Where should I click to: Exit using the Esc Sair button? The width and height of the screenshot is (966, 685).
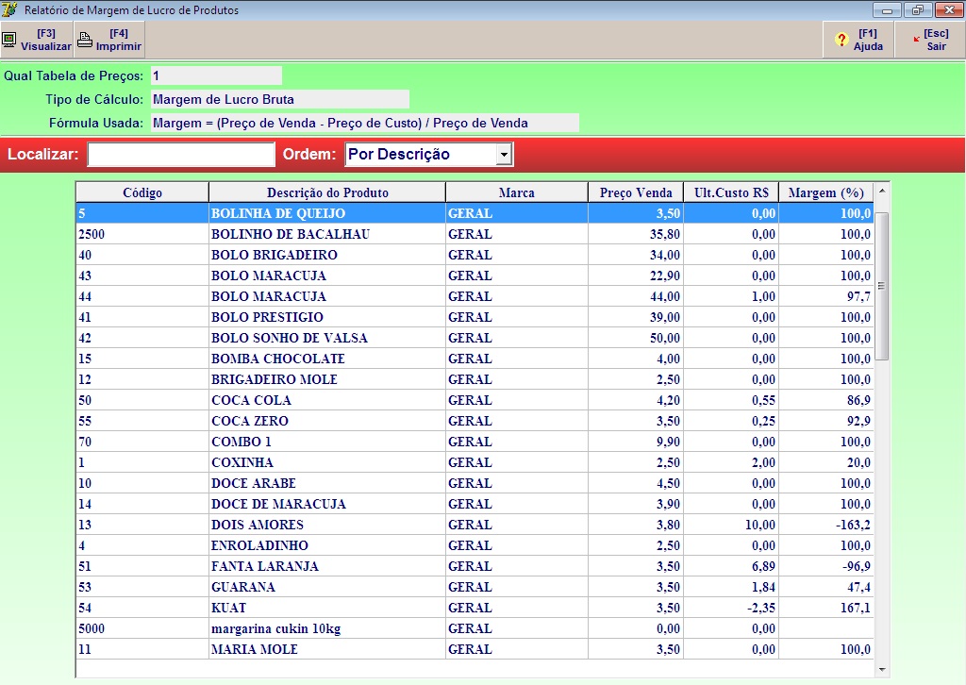(x=929, y=40)
